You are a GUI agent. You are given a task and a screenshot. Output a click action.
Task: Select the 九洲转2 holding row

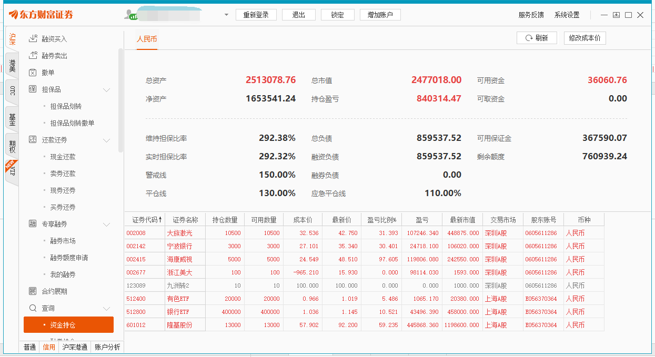(364, 285)
